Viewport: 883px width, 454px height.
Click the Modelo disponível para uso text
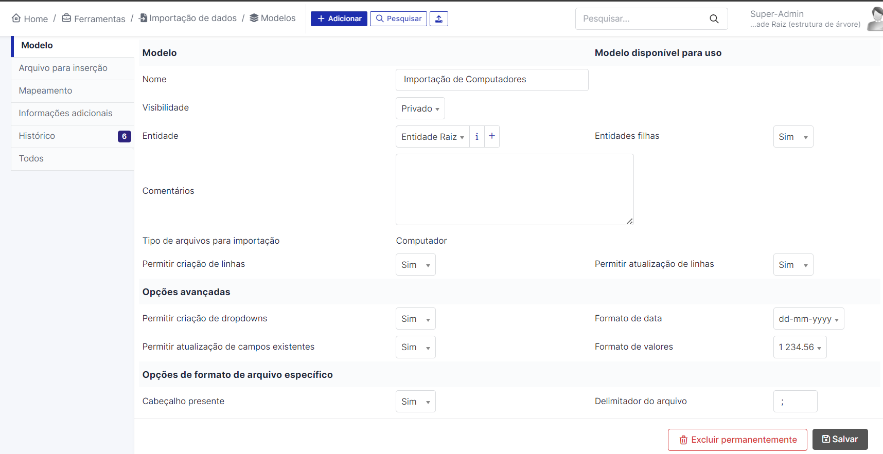pos(658,53)
